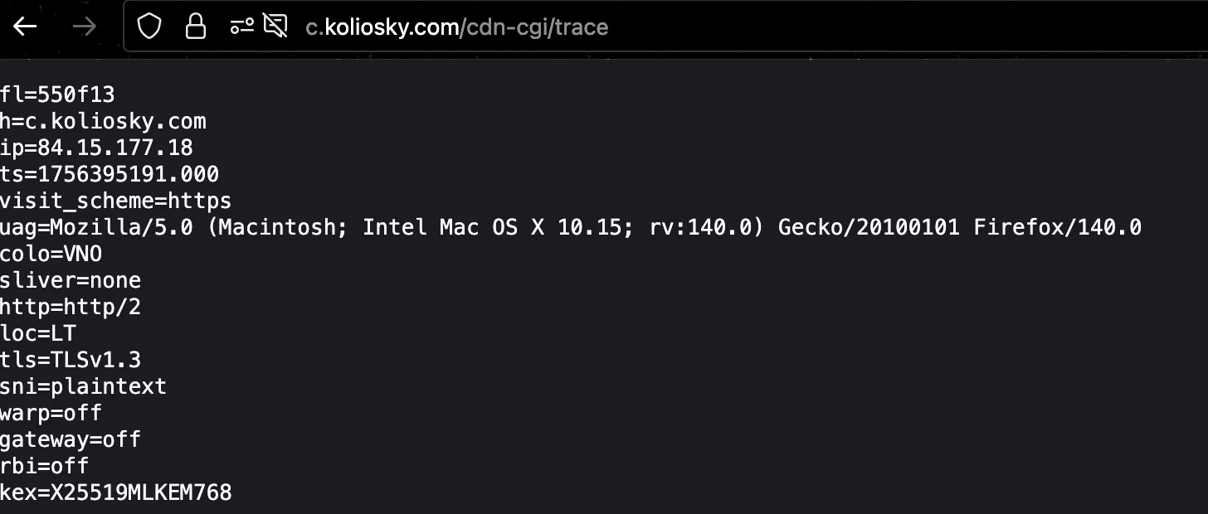The height and width of the screenshot is (514, 1208).
Task: Click the ip=84.15.177.18 line
Action: (96, 148)
